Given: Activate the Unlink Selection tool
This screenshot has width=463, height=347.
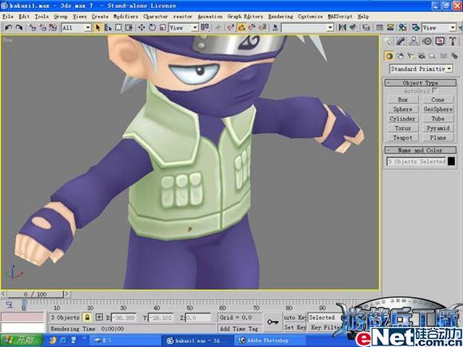Looking at the screenshot, I should tap(43, 28).
